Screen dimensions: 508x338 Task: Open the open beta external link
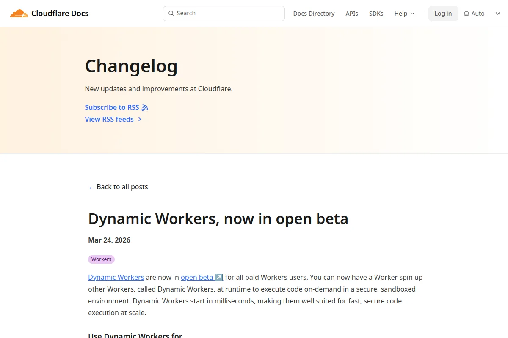click(x=202, y=277)
